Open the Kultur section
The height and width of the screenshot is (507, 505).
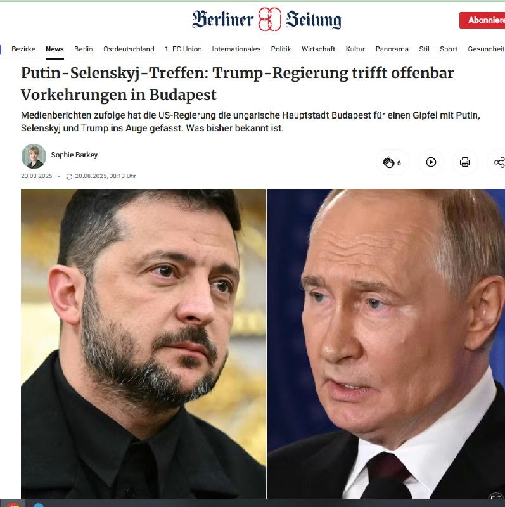pos(355,49)
